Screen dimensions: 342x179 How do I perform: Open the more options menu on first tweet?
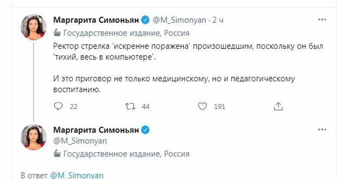click(x=322, y=20)
